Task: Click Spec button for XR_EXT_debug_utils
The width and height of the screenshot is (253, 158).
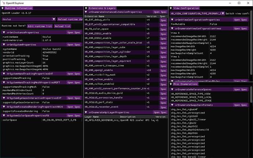Action: pyautogui.click(x=164, y=20)
